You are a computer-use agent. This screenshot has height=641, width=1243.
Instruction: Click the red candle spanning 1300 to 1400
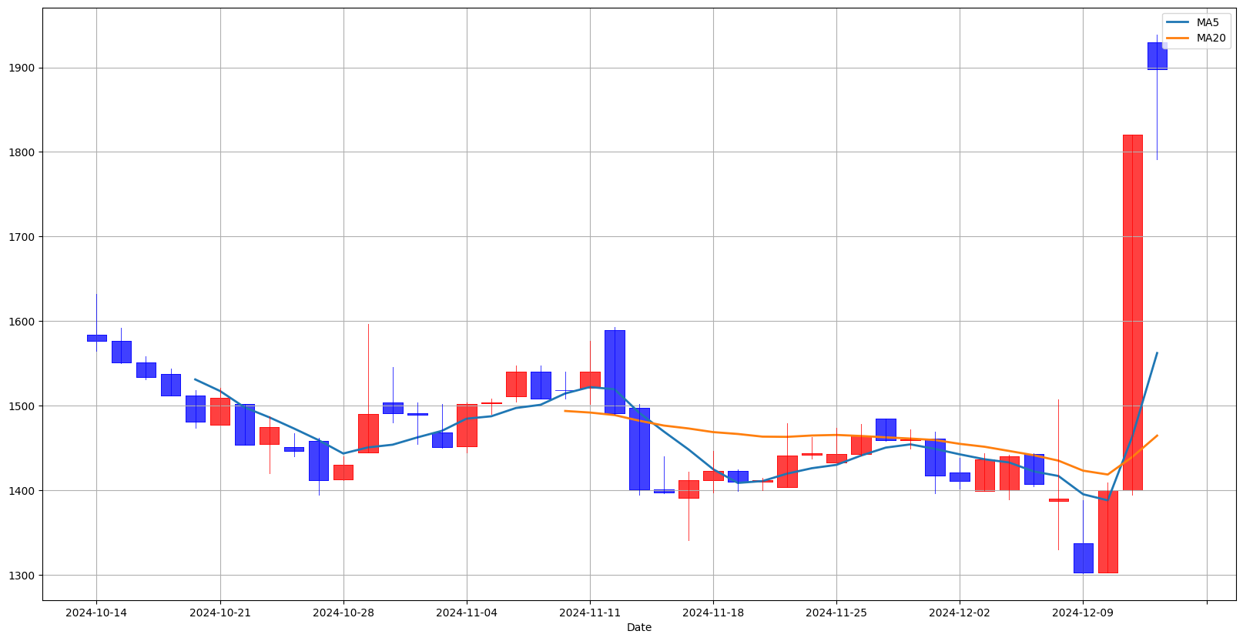(1107, 532)
